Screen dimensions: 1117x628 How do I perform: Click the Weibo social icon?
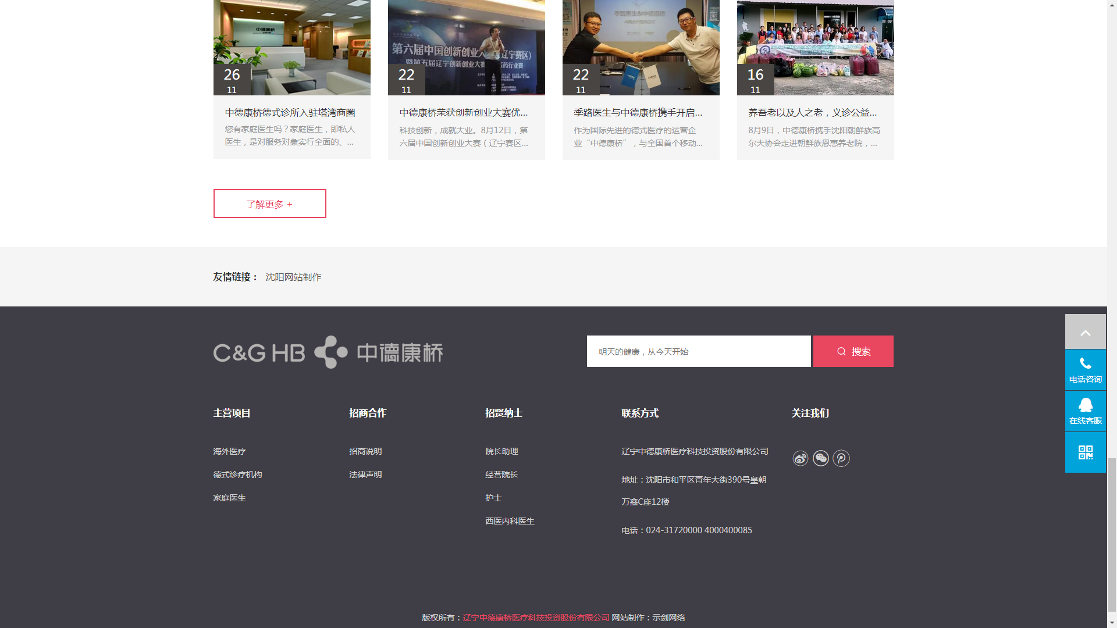point(801,458)
